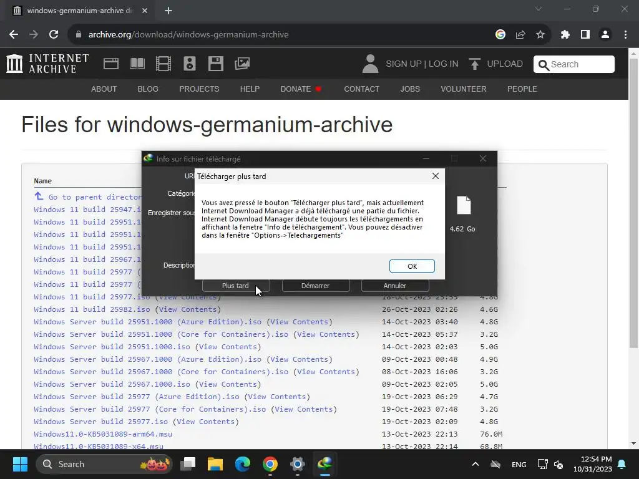Click the Name column header
This screenshot has width=639, height=479.
coord(43,181)
